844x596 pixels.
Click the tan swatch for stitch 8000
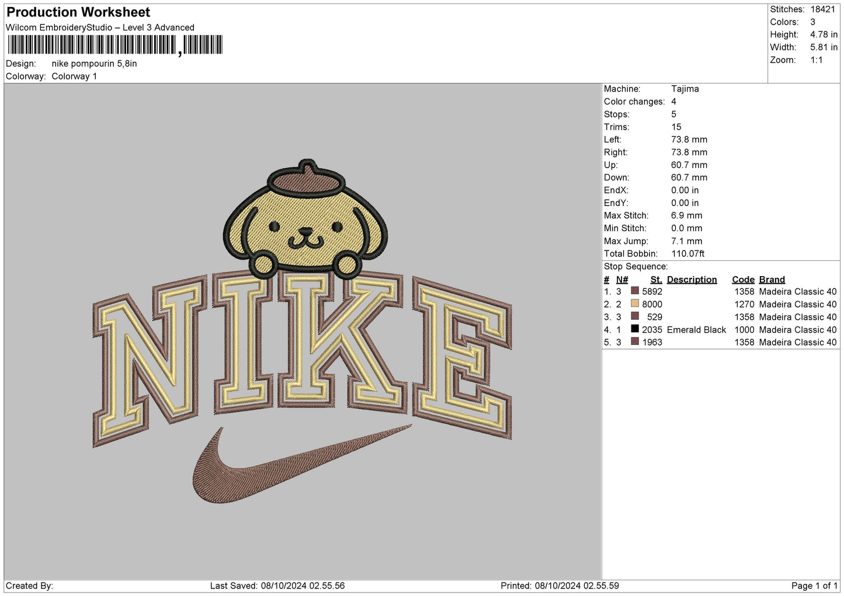(635, 304)
